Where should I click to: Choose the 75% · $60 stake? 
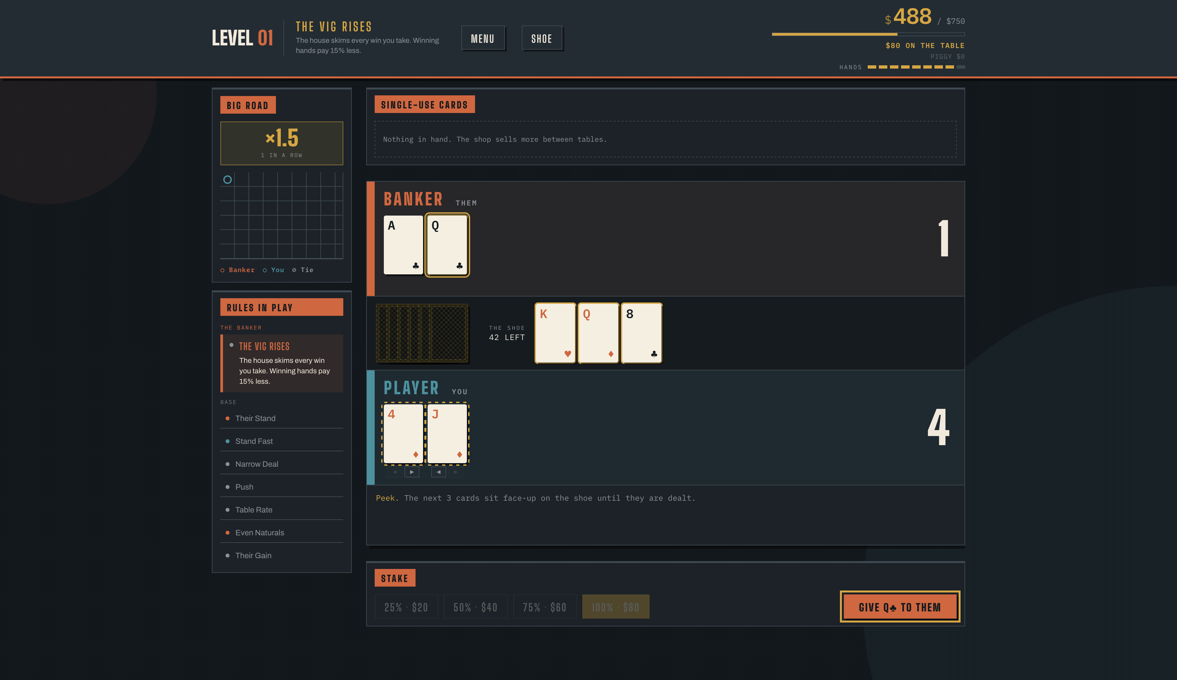point(545,607)
